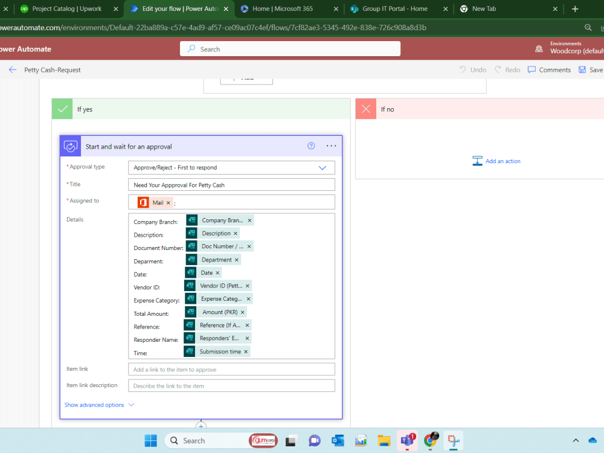Click the red If no X icon
The image size is (604, 453).
coord(366,109)
